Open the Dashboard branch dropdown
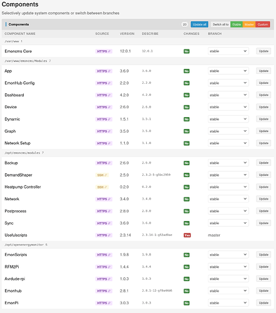The height and width of the screenshot is (313, 276). pos(228,95)
